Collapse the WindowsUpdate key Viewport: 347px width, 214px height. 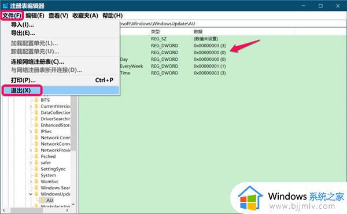pos(31,194)
